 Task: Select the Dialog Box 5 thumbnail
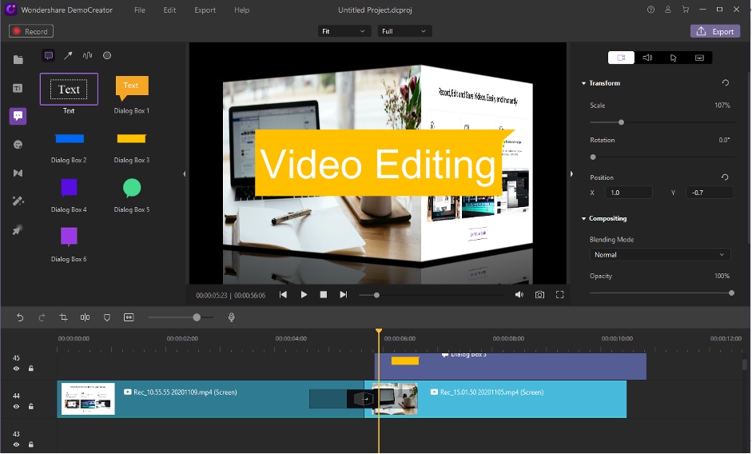(132, 188)
